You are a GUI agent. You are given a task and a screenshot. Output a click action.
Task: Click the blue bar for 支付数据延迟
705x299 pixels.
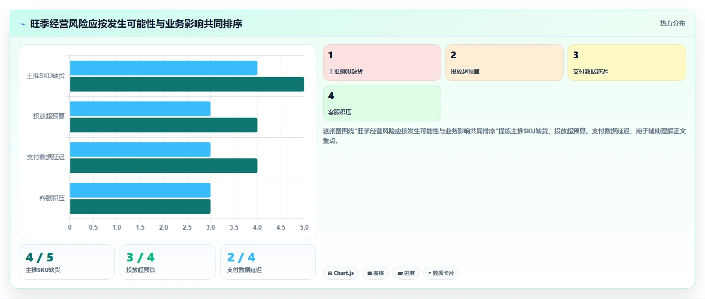(140, 149)
